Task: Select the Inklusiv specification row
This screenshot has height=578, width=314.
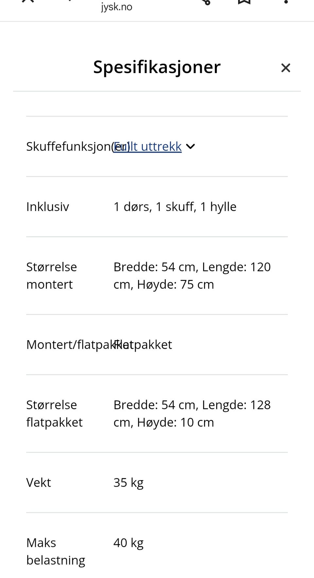Action: 47,206
